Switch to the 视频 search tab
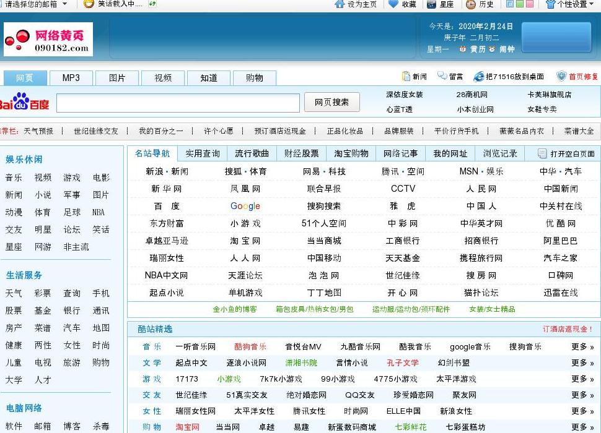Viewport: 601px width, 433px height. (x=163, y=78)
